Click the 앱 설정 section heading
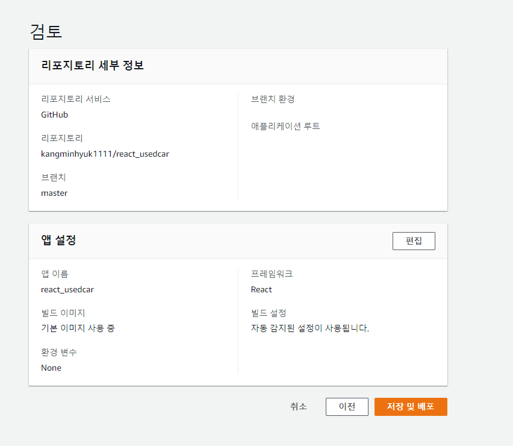 tap(58, 240)
